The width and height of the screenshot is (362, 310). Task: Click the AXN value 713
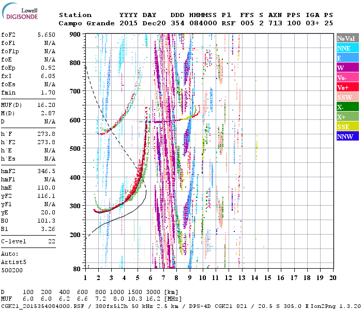[x=275, y=23]
